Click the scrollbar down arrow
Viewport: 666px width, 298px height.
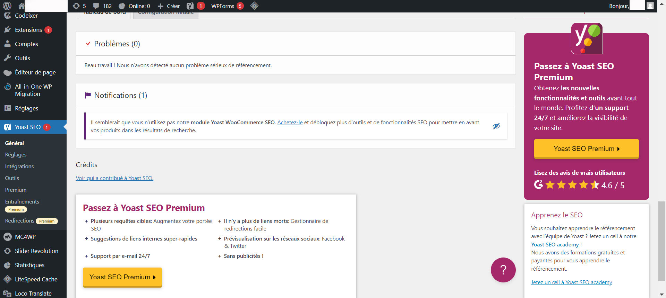tap(662, 294)
